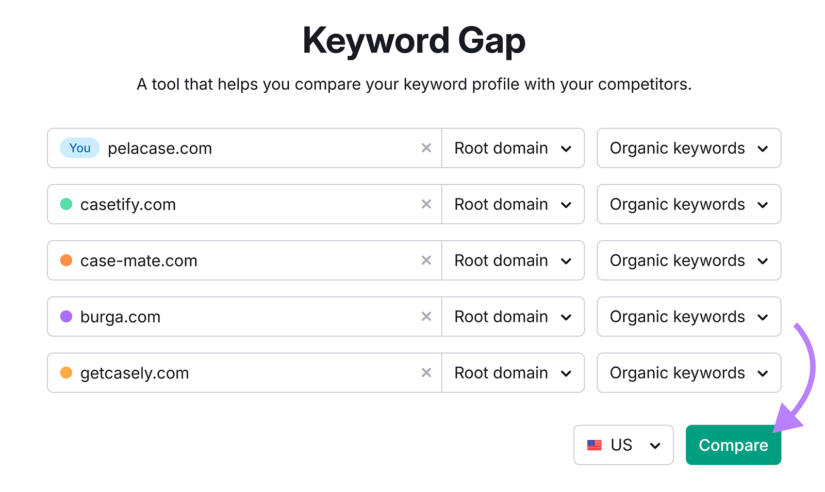Open the US country selector dropdown
The width and height of the screenshot is (825, 492).
(x=623, y=445)
